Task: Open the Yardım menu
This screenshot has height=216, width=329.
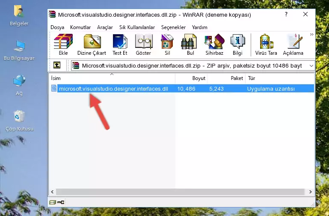Action: tap(199, 27)
